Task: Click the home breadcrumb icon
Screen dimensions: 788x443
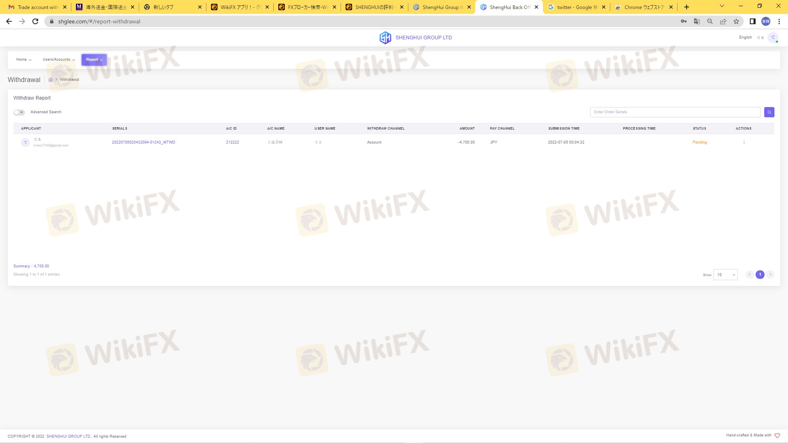Action: (x=50, y=80)
